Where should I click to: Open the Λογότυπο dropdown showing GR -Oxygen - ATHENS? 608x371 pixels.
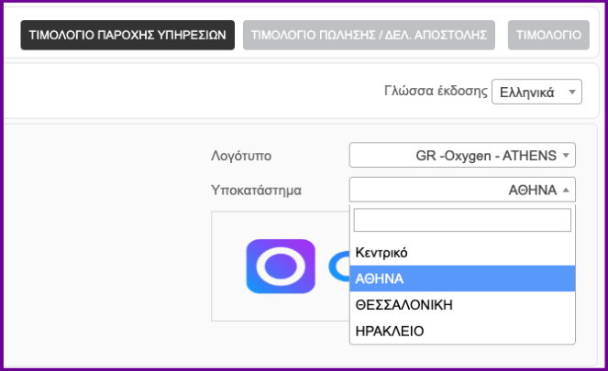coord(461,155)
